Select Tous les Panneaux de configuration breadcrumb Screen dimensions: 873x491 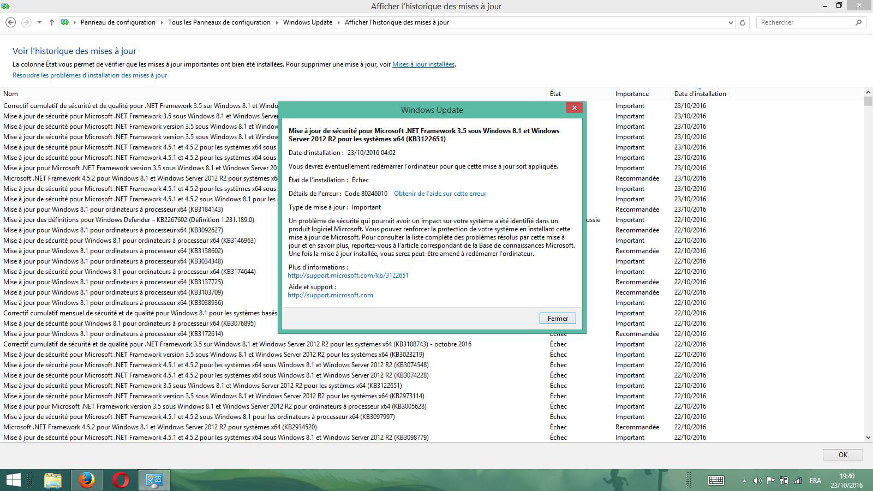(219, 22)
